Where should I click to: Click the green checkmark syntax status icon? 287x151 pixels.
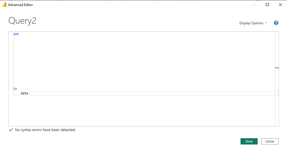click(11, 130)
